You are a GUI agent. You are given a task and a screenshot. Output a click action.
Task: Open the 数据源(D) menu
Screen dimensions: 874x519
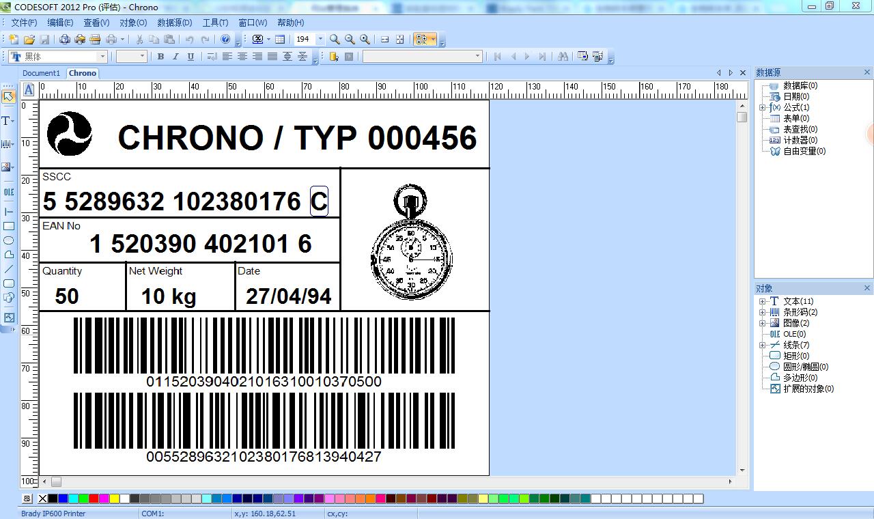174,23
